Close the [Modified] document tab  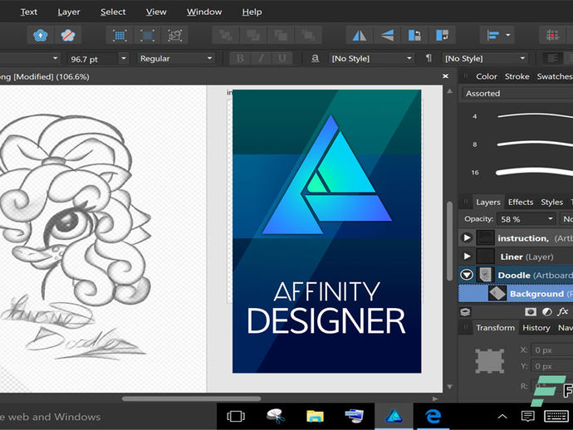click(x=445, y=76)
